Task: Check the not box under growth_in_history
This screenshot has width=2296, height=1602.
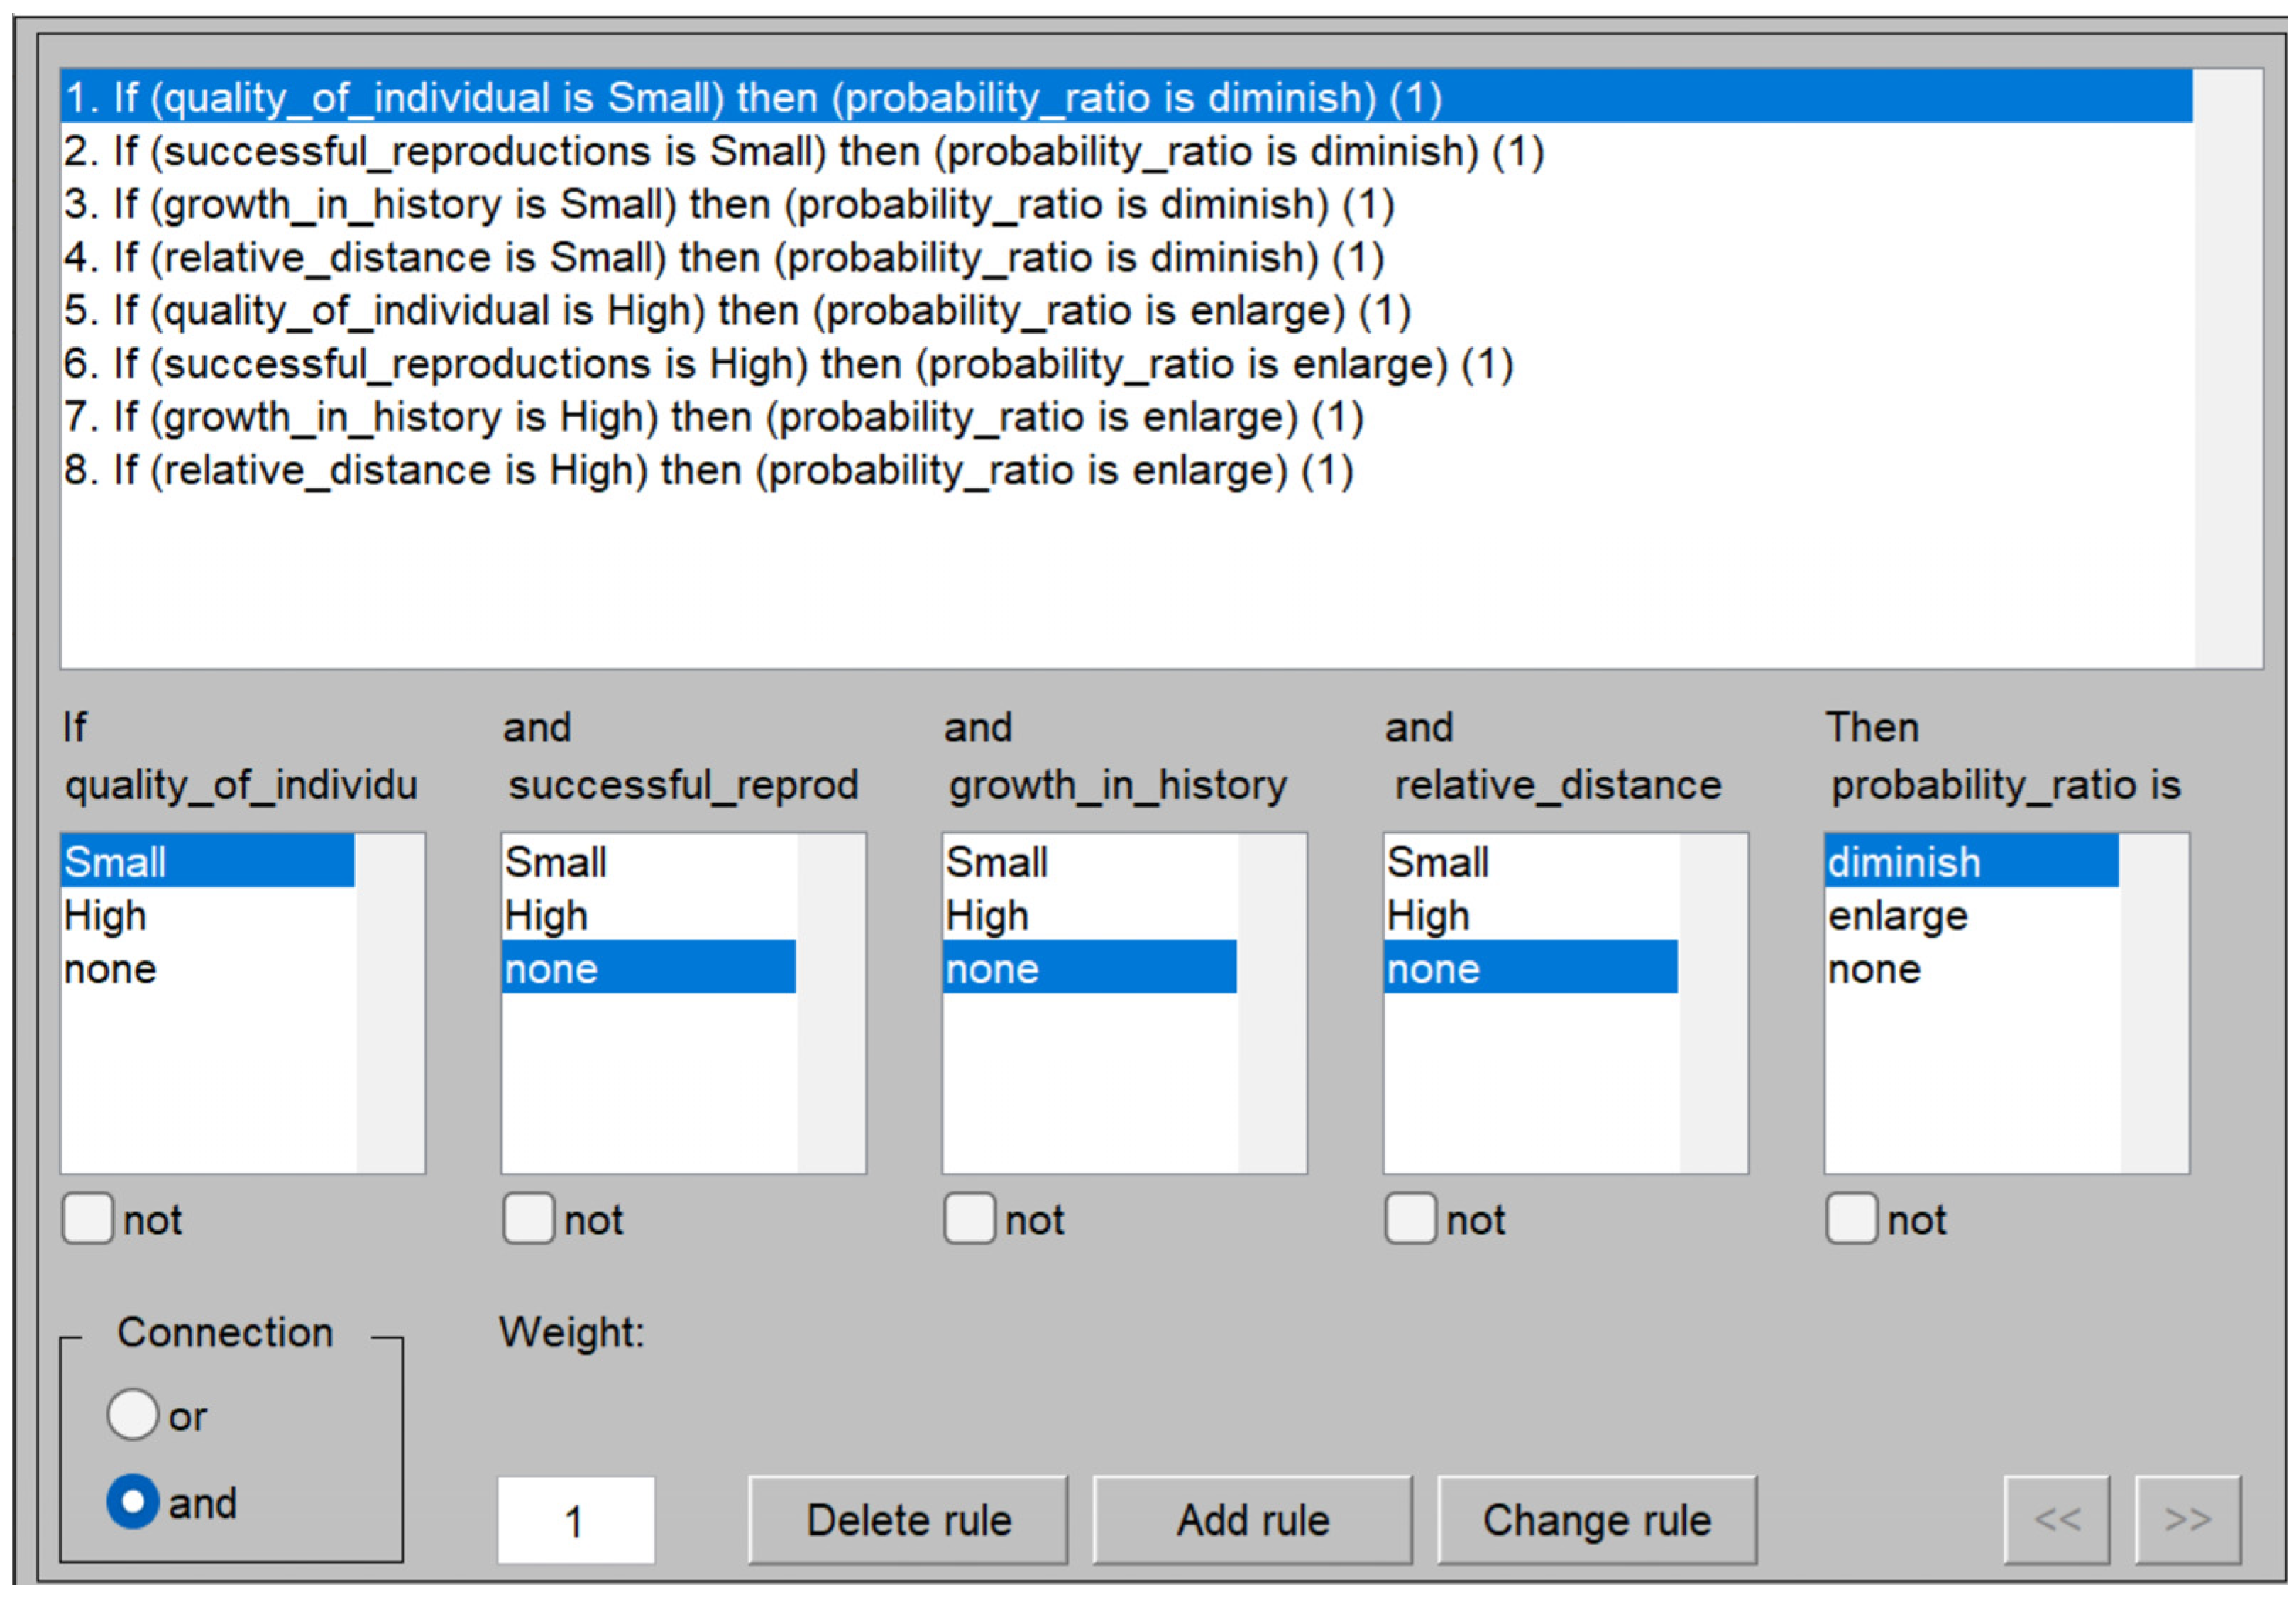Action: click(969, 1219)
